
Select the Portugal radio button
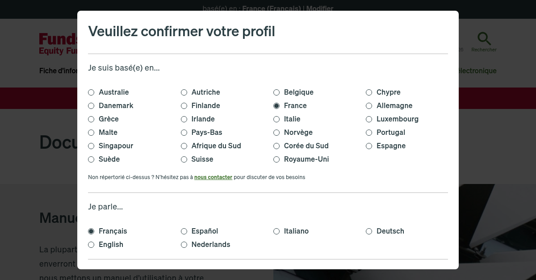coord(369,133)
